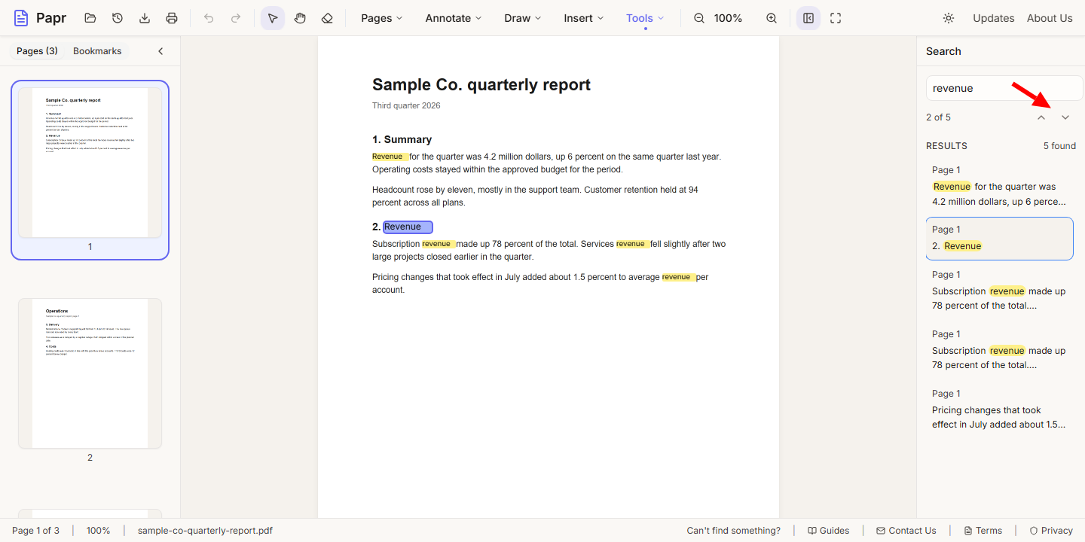Open Contact Us in the footer

906,531
